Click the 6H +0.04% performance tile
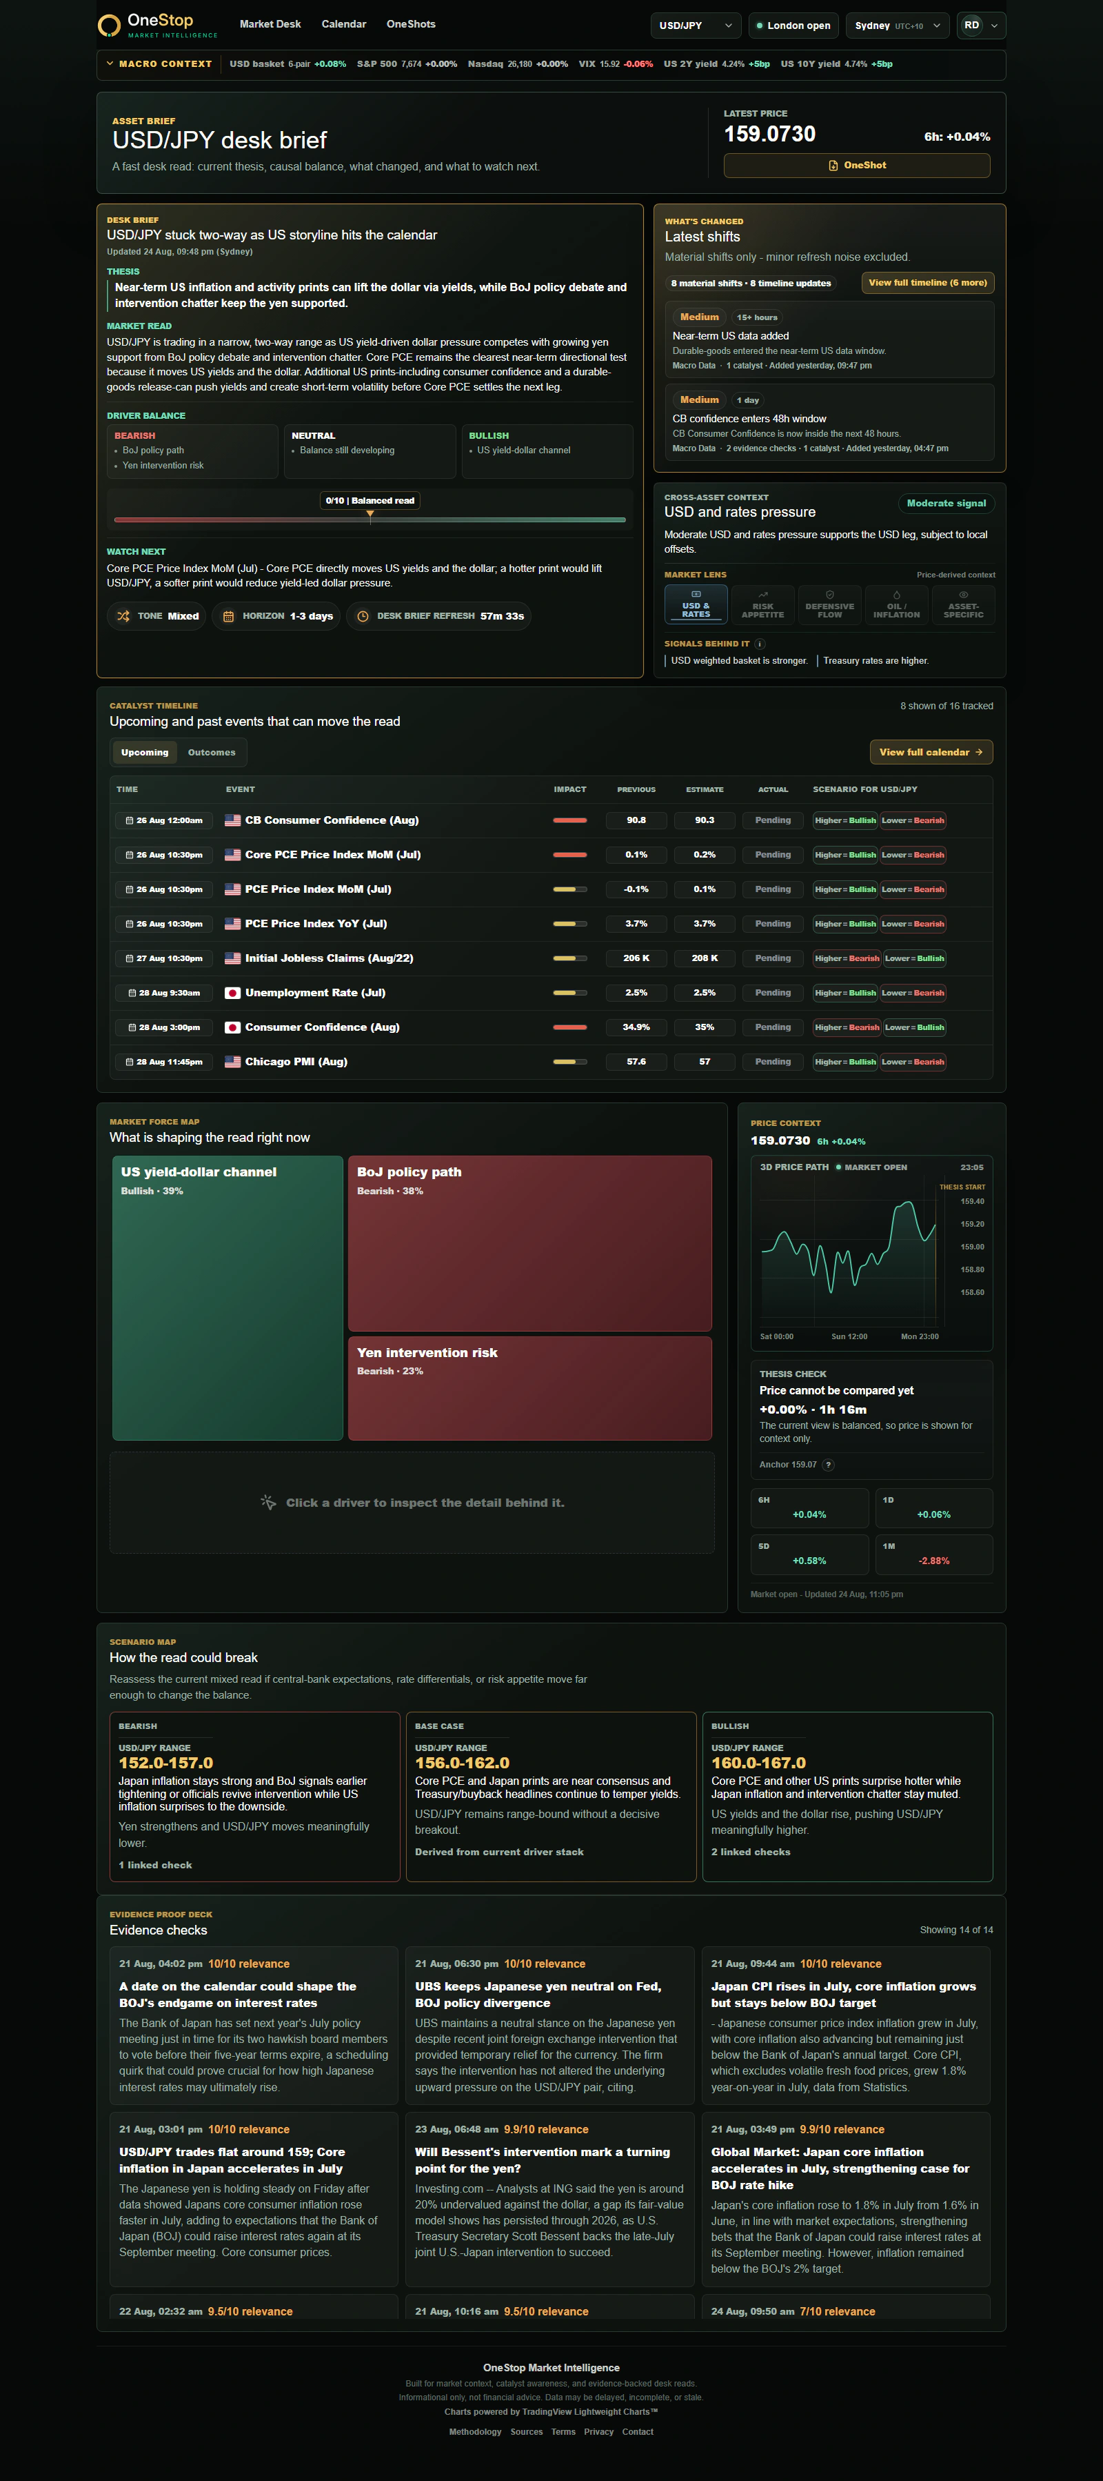Screen dimensions: 1103x2481 coord(809,1508)
